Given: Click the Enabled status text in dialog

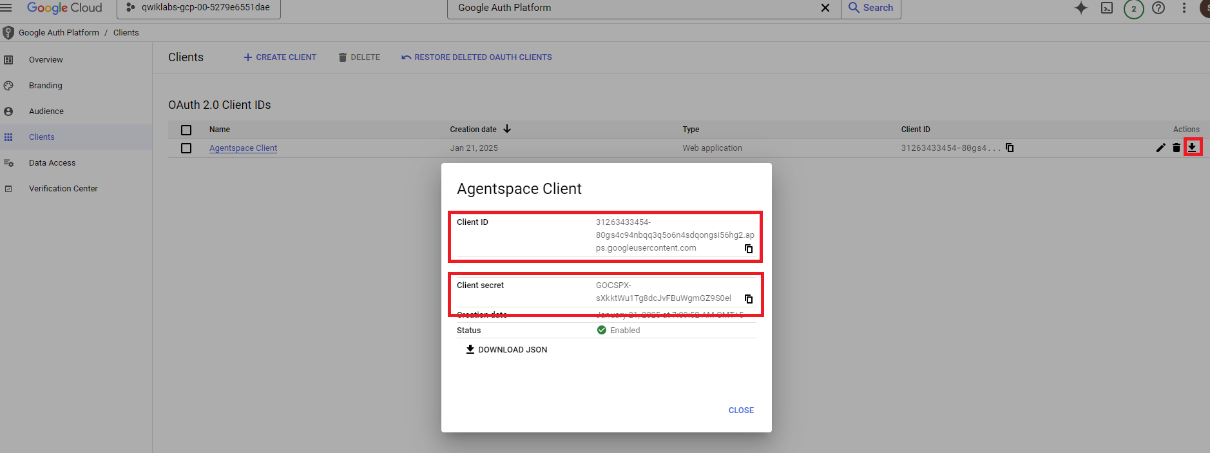Looking at the screenshot, I should tap(625, 330).
